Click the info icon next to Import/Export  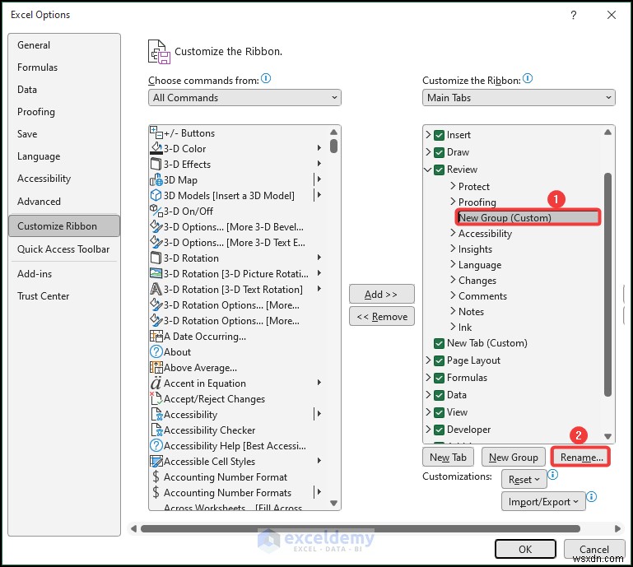coord(591,496)
